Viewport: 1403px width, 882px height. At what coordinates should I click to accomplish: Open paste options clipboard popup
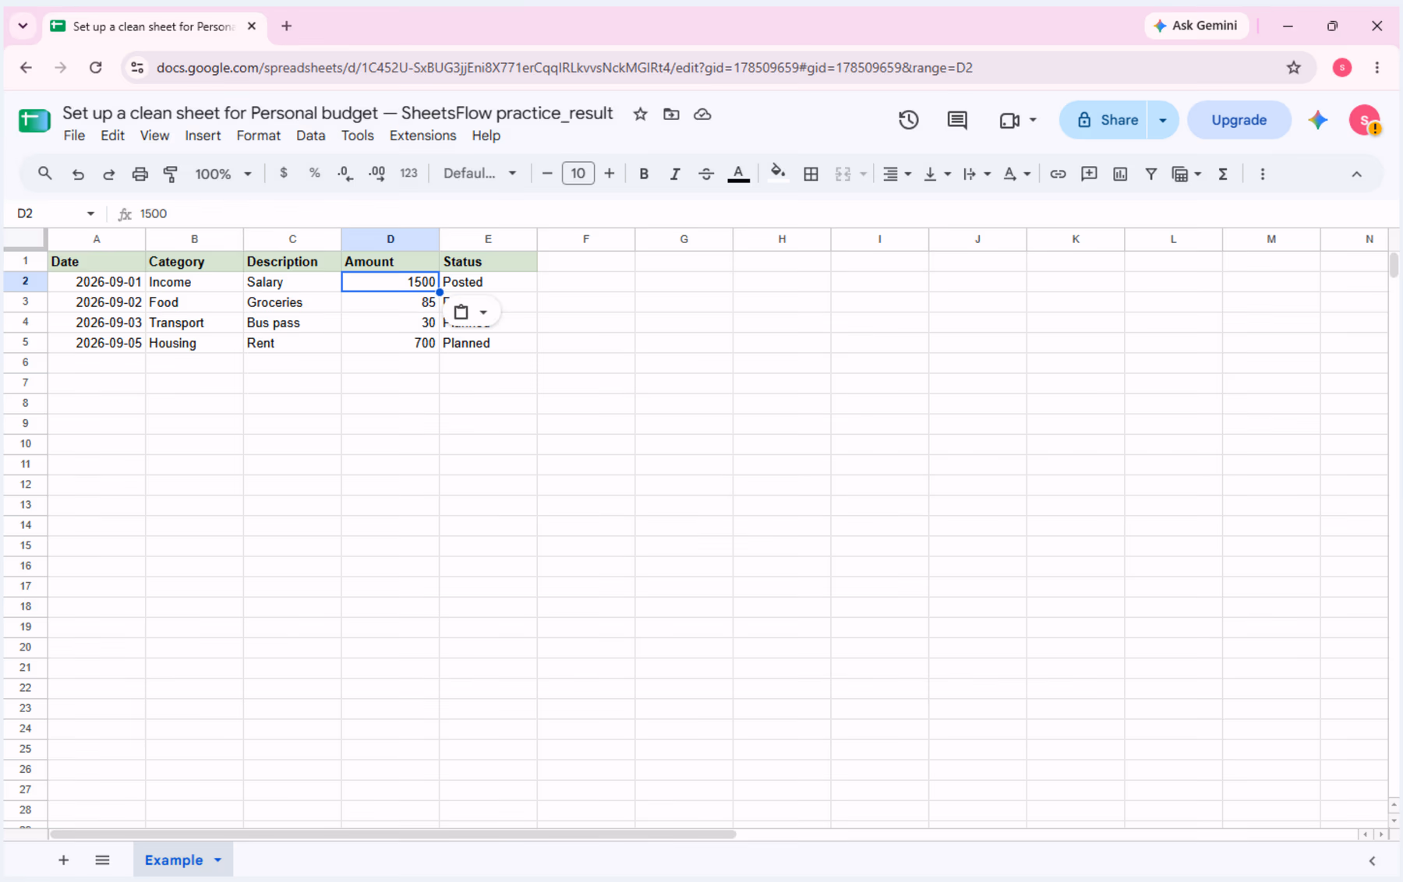click(471, 312)
